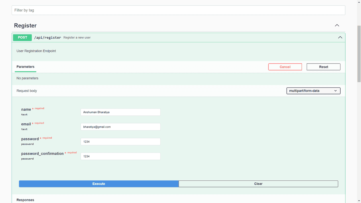Click the Register section title
Image resolution: width=361 pixels, height=203 pixels.
point(25,25)
